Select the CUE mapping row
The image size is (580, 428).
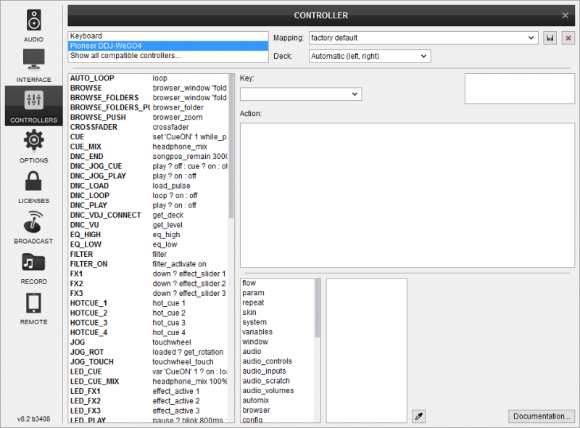coord(149,137)
